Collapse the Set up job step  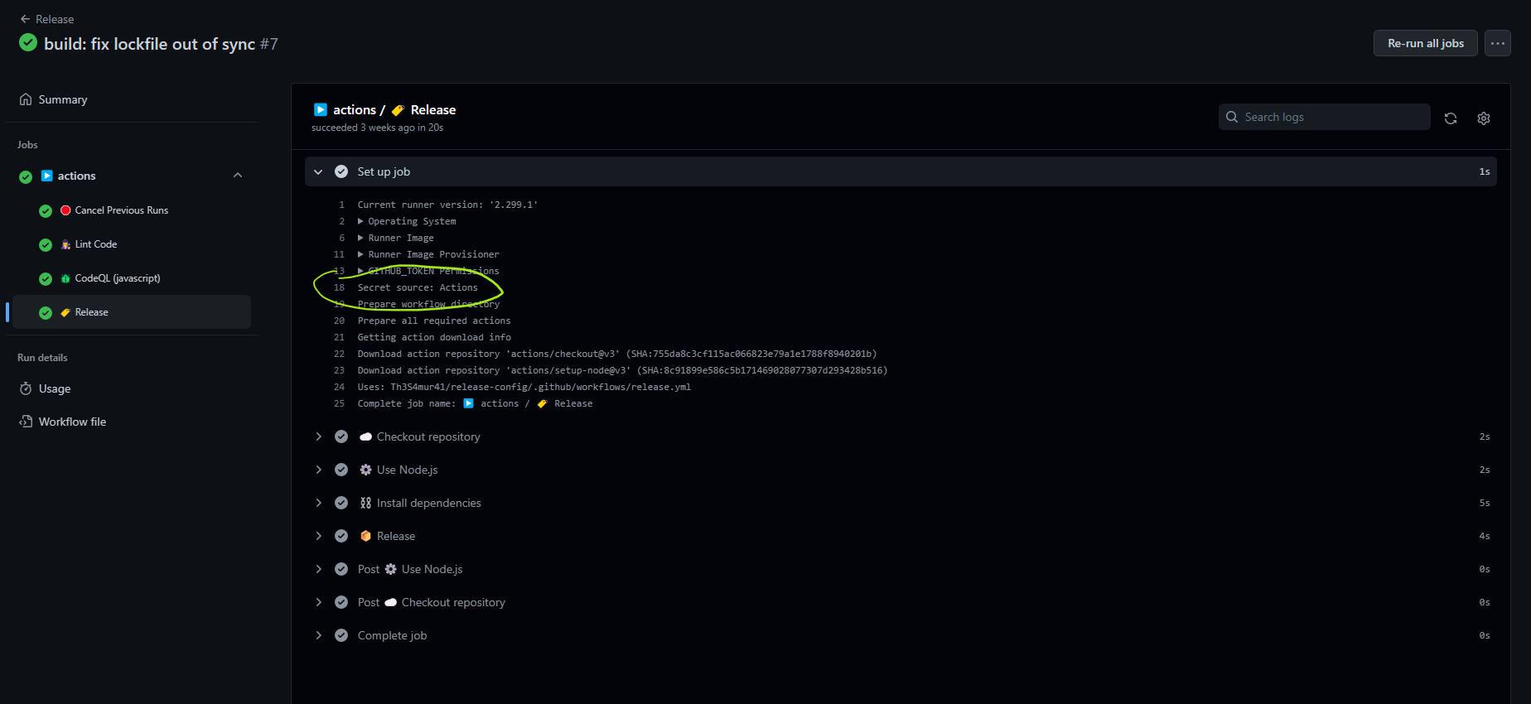point(318,171)
